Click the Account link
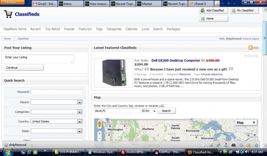The image size is (267, 156). pos(247,39)
